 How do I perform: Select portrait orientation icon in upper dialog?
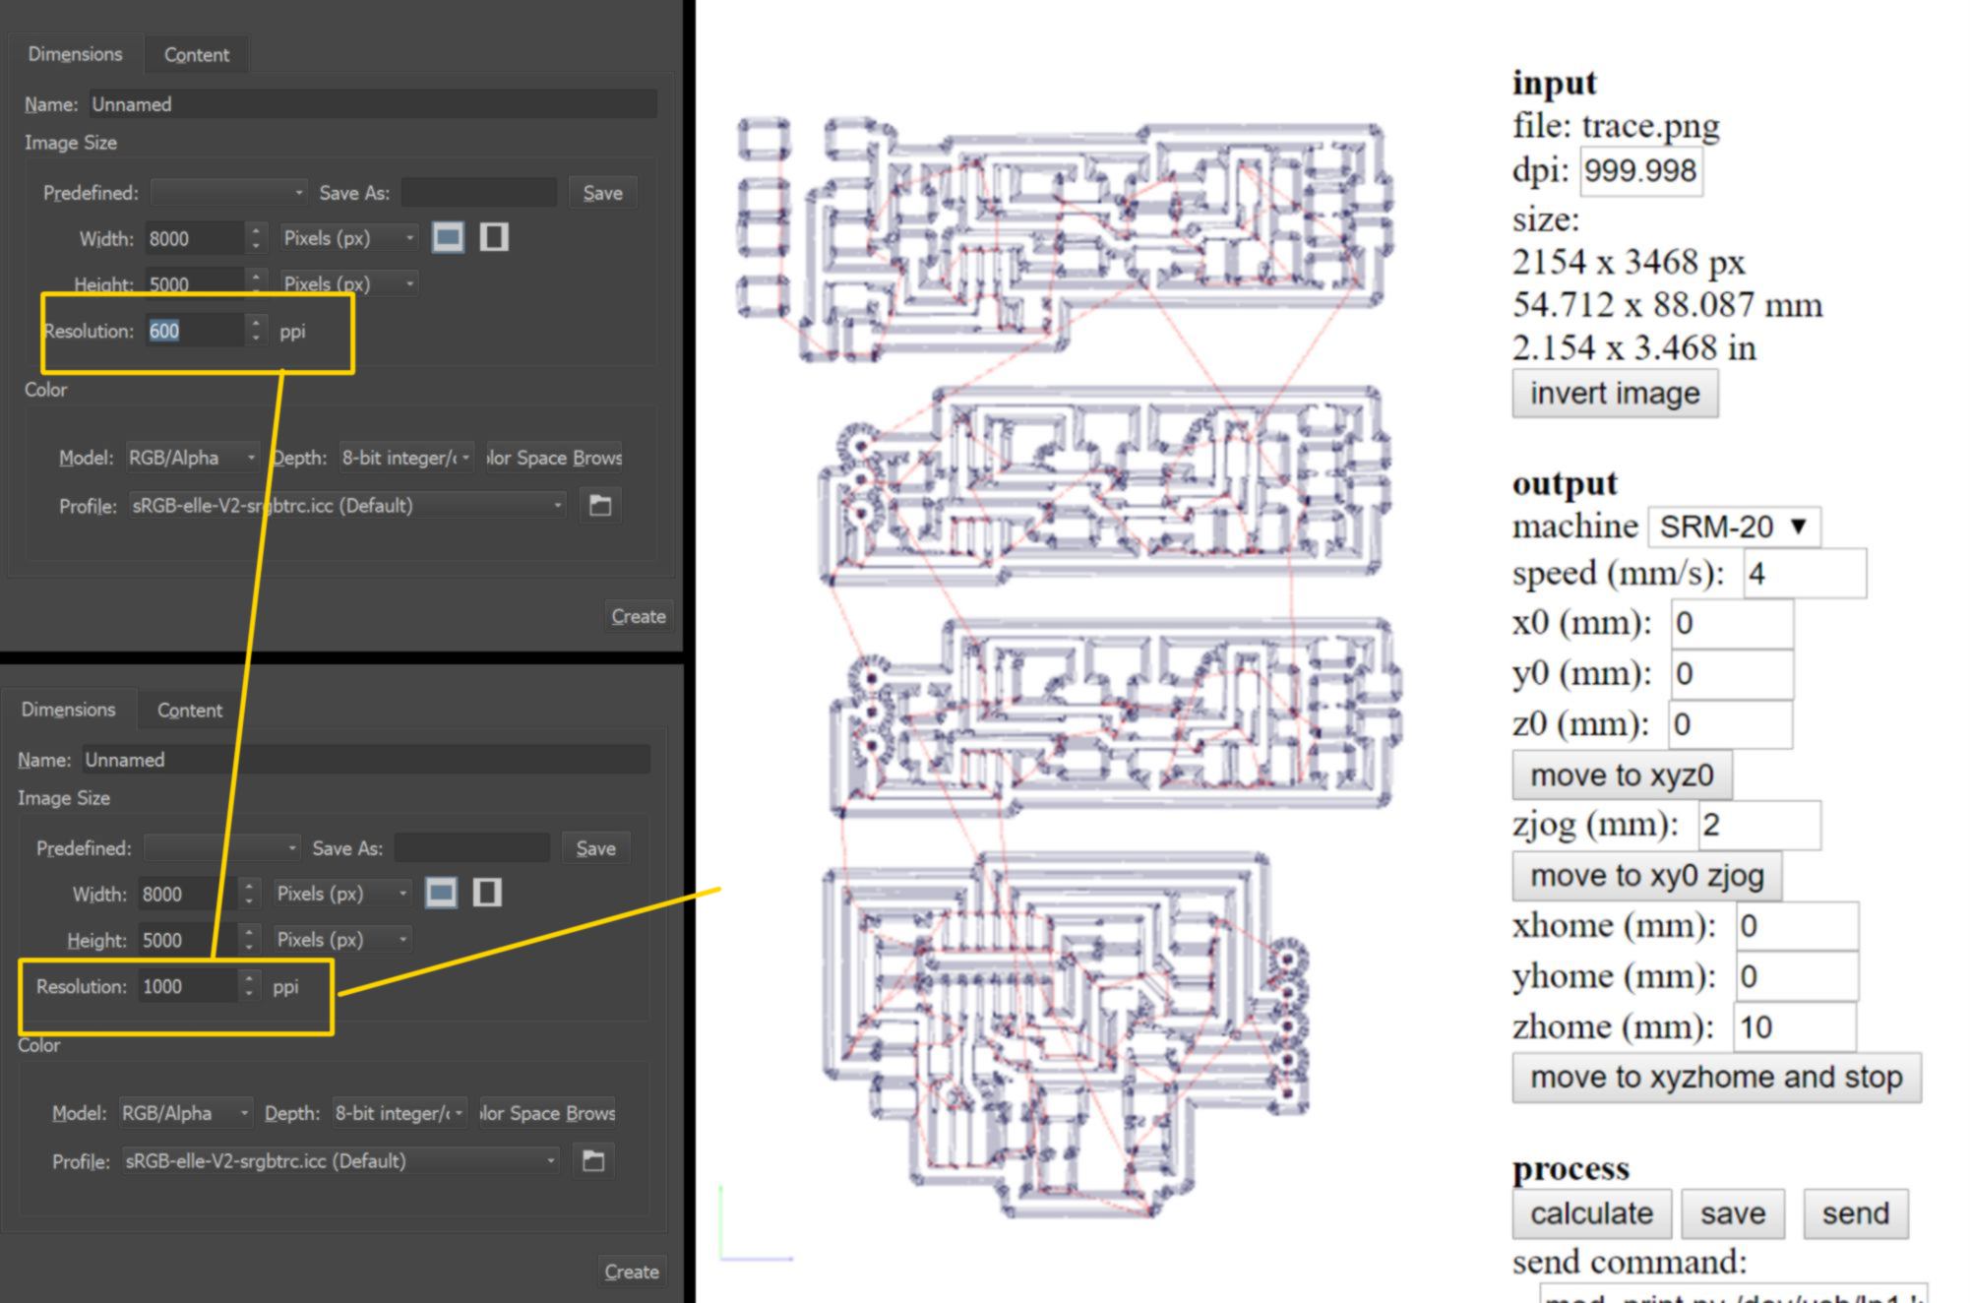click(494, 237)
